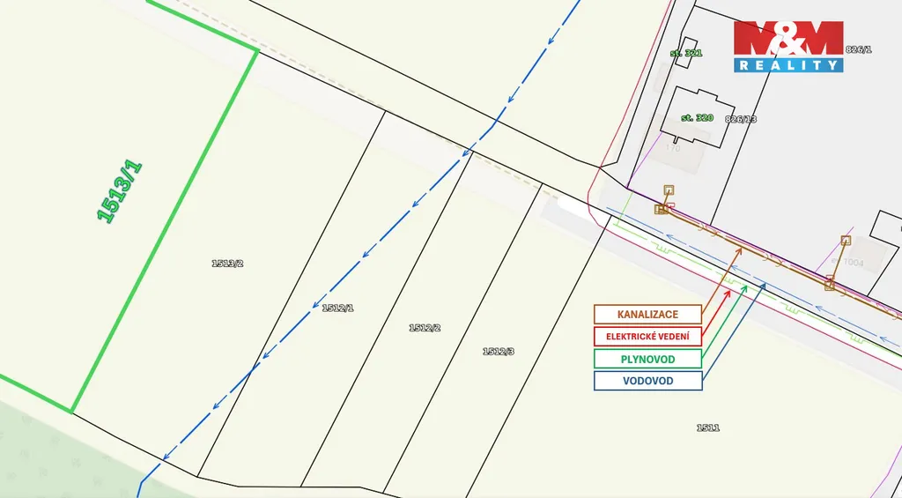Select the ELEKTRICKÉ VEDENÍ legend box
Image resolution: width=902 pixels, height=498 pixels.
(x=647, y=336)
